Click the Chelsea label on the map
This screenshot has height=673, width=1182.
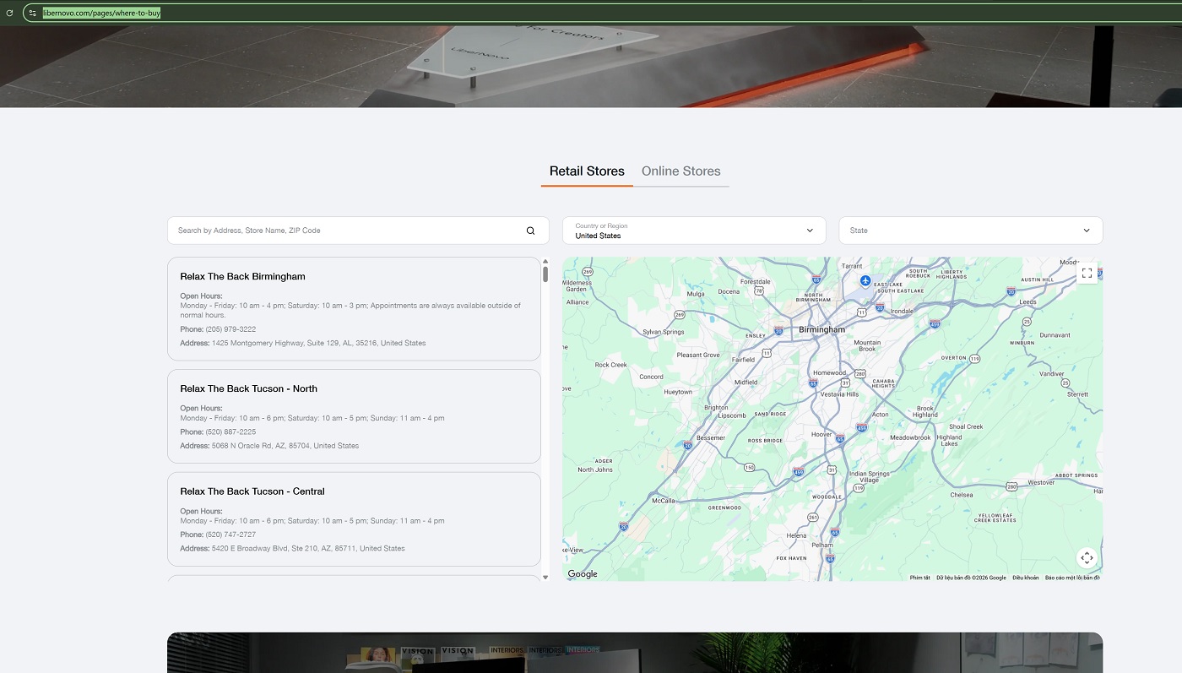coord(962,495)
